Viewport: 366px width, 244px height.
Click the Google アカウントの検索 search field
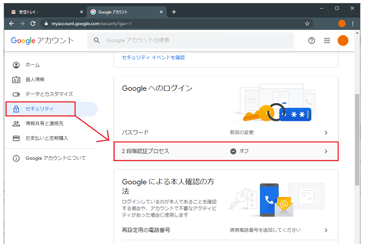(195, 41)
